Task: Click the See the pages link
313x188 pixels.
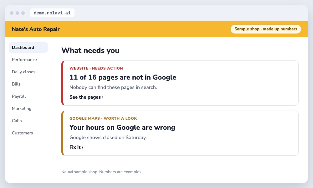Action: [x=86, y=97]
